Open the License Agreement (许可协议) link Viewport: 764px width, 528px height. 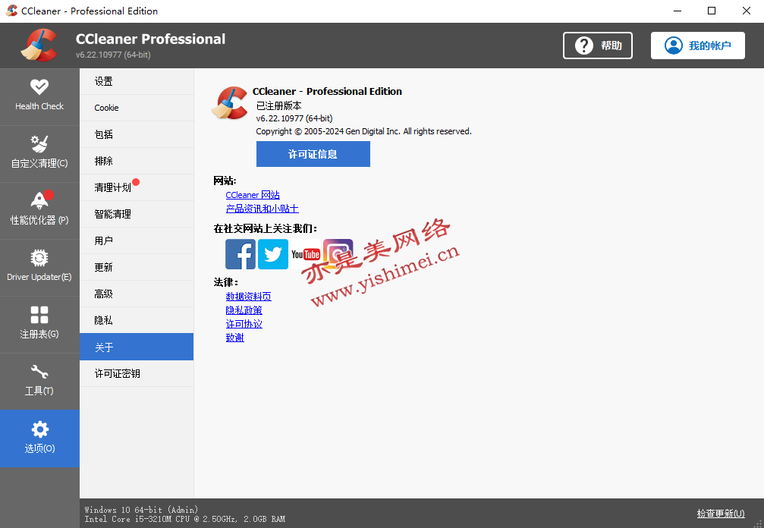(244, 323)
